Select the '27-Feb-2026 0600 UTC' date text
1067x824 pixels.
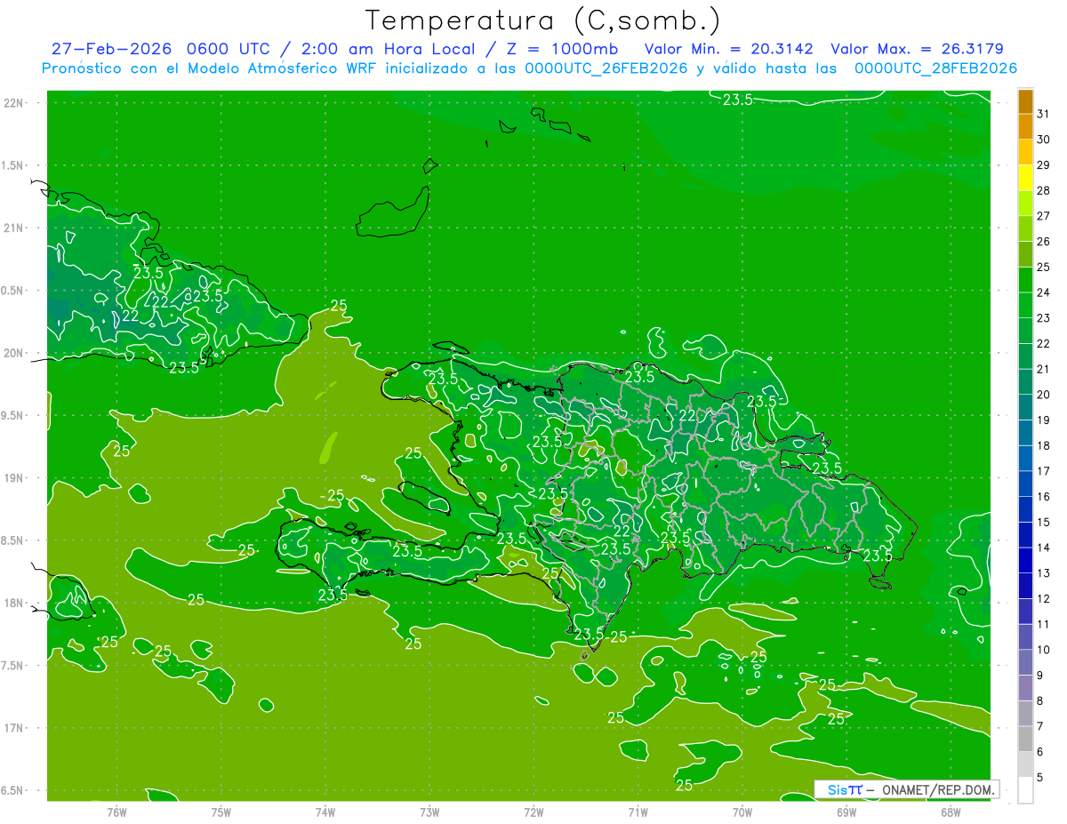pos(160,49)
